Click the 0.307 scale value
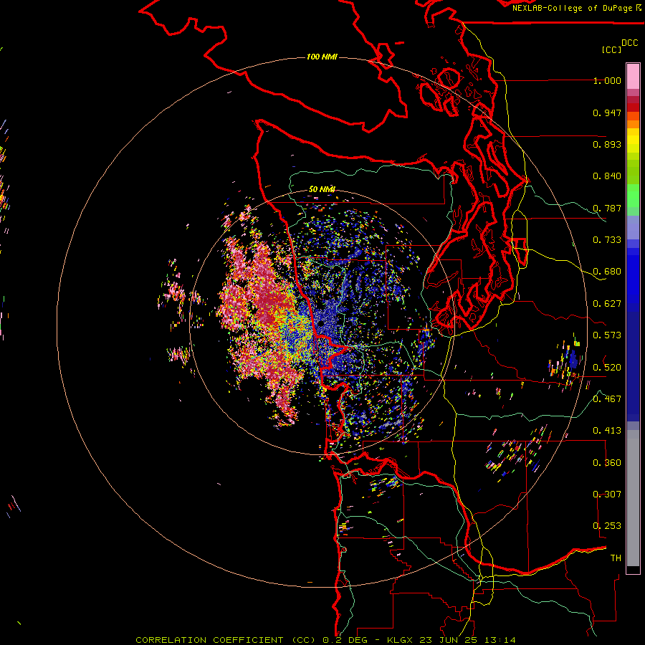 (607, 494)
